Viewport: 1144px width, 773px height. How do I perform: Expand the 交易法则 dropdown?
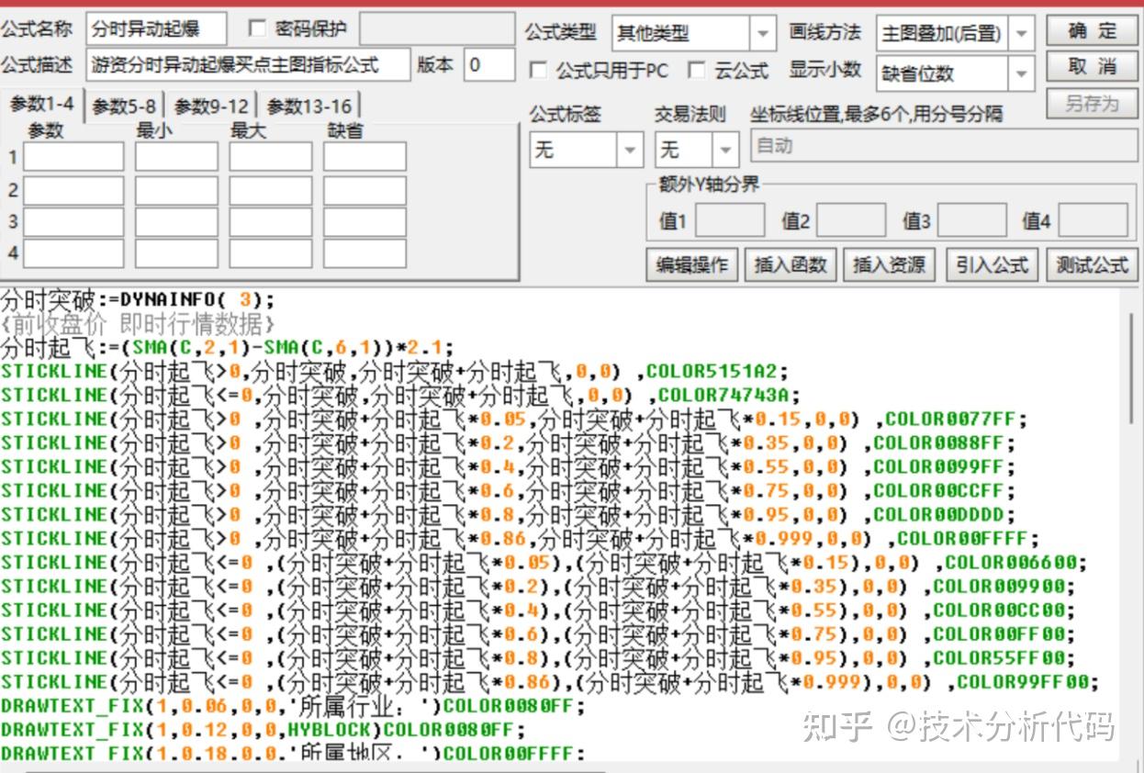pos(696,149)
